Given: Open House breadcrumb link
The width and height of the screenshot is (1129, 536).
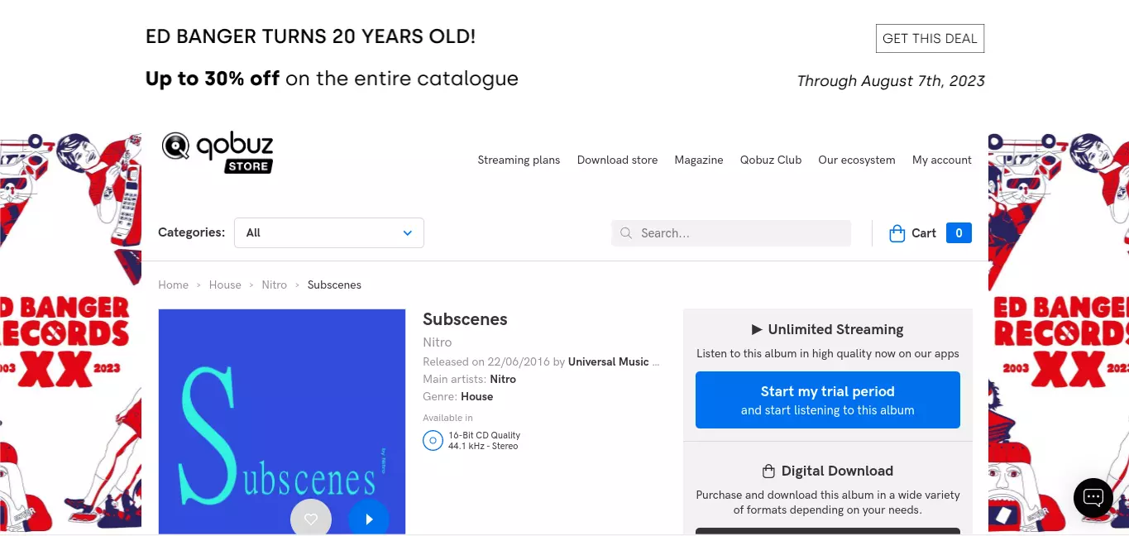Looking at the screenshot, I should [x=225, y=285].
